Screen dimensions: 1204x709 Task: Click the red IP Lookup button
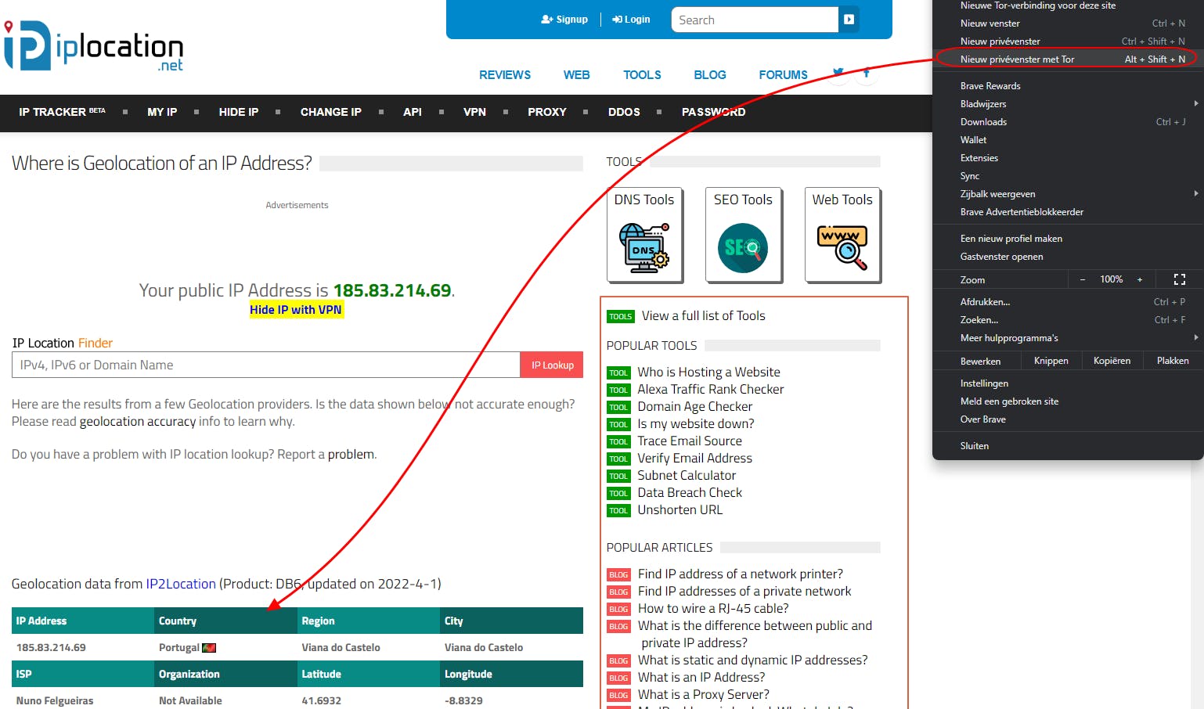552,365
